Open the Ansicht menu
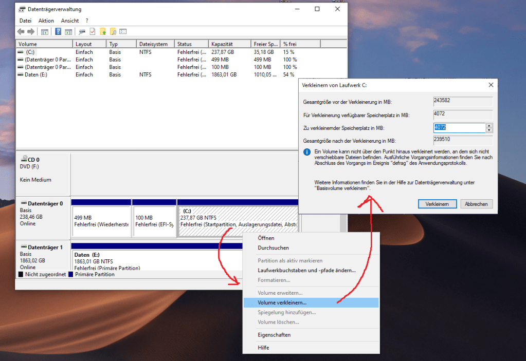 (70, 21)
